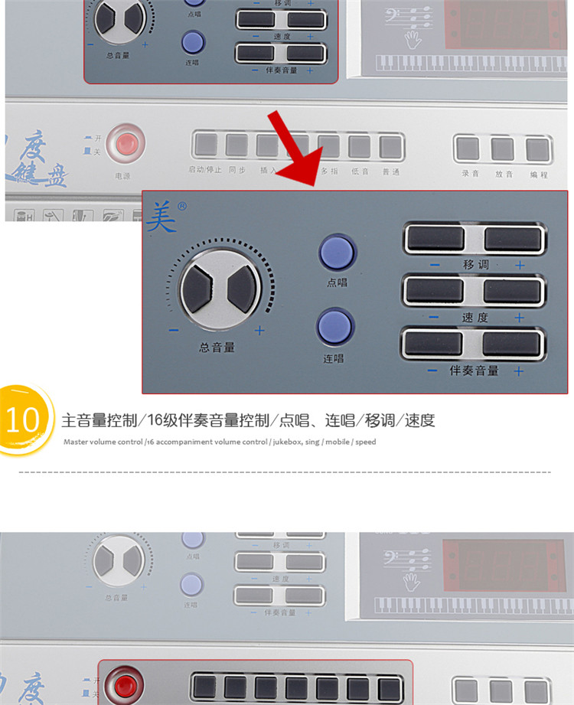Click the 编程 program button
This screenshot has width=574, height=705.
[537, 150]
